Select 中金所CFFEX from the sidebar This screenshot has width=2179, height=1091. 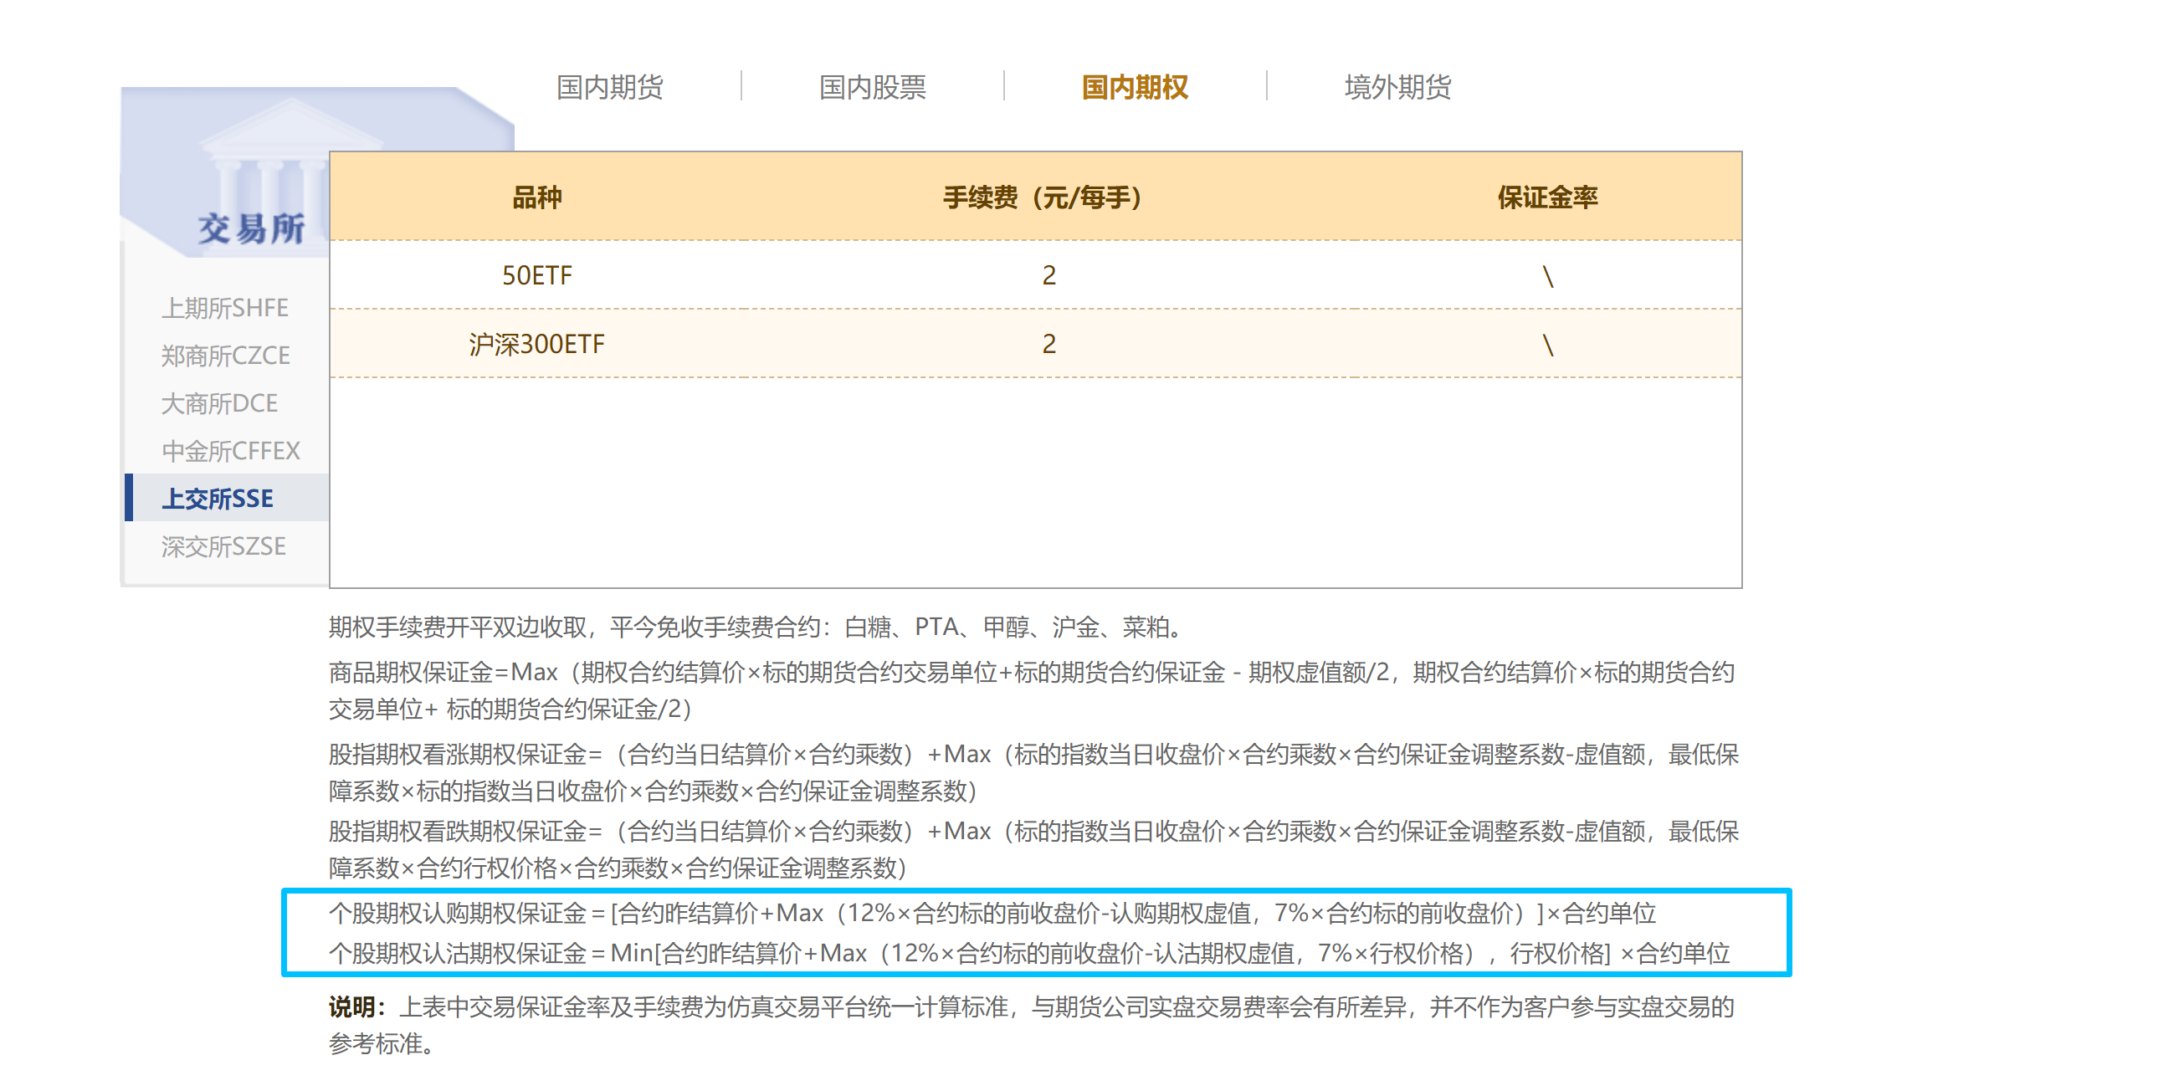click(230, 451)
